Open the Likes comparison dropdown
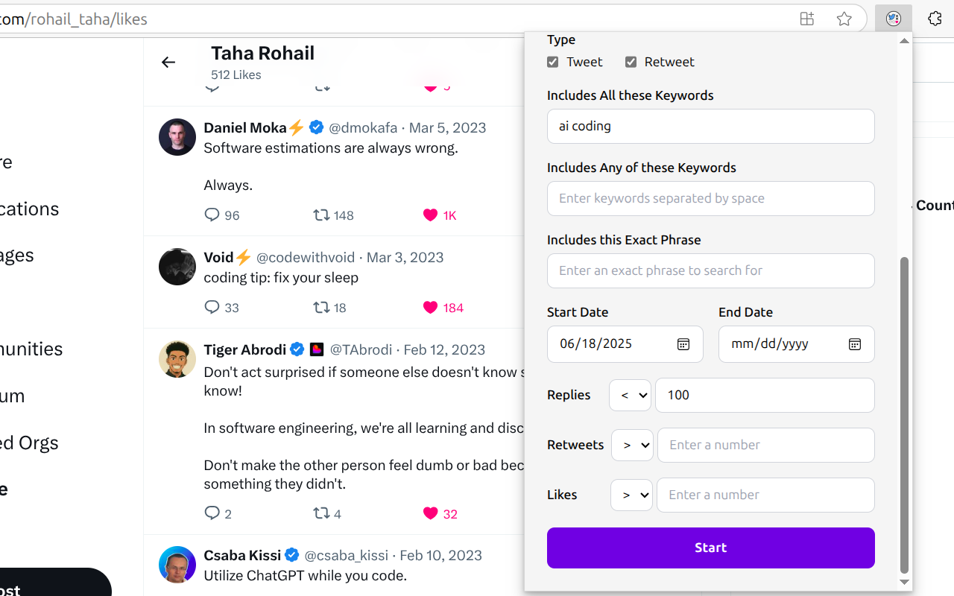Screen dimensions: 954x596 coord(631,495)
